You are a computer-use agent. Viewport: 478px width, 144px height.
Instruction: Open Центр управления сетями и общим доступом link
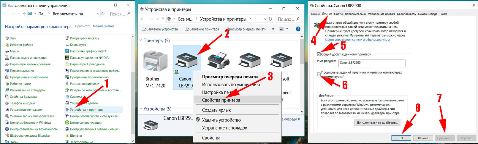click(357, 40)
